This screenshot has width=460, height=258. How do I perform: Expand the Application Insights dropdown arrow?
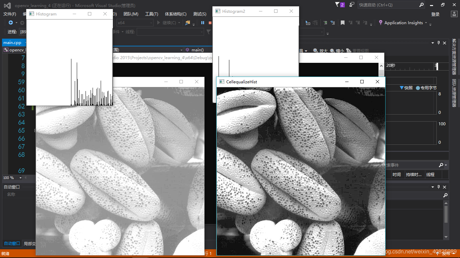(x=426, y=23)
